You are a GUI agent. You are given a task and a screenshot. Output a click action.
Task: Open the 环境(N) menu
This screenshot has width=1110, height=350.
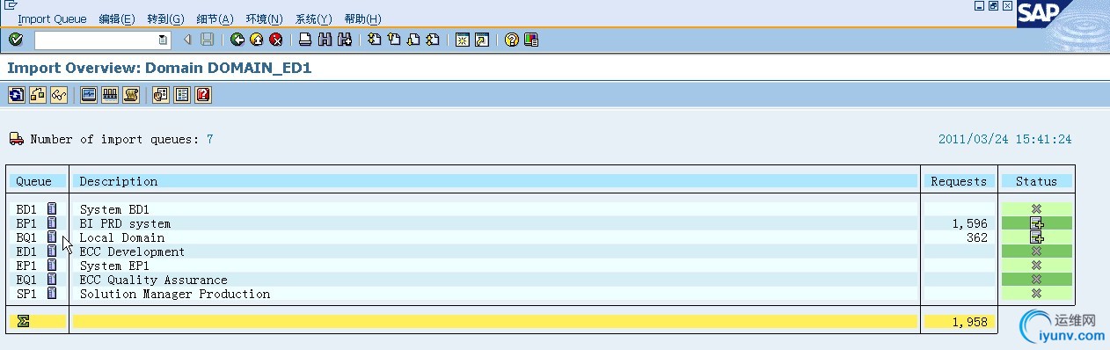pyautogui.click(x=264, y=18)
